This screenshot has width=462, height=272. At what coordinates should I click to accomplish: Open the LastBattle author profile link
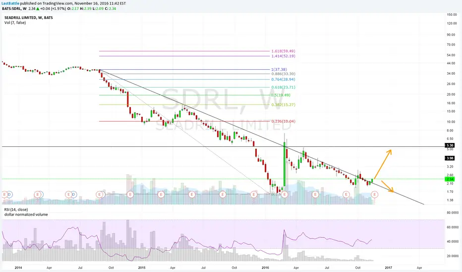tap(10, 3)
